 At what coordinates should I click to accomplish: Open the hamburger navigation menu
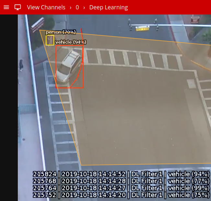6,7
